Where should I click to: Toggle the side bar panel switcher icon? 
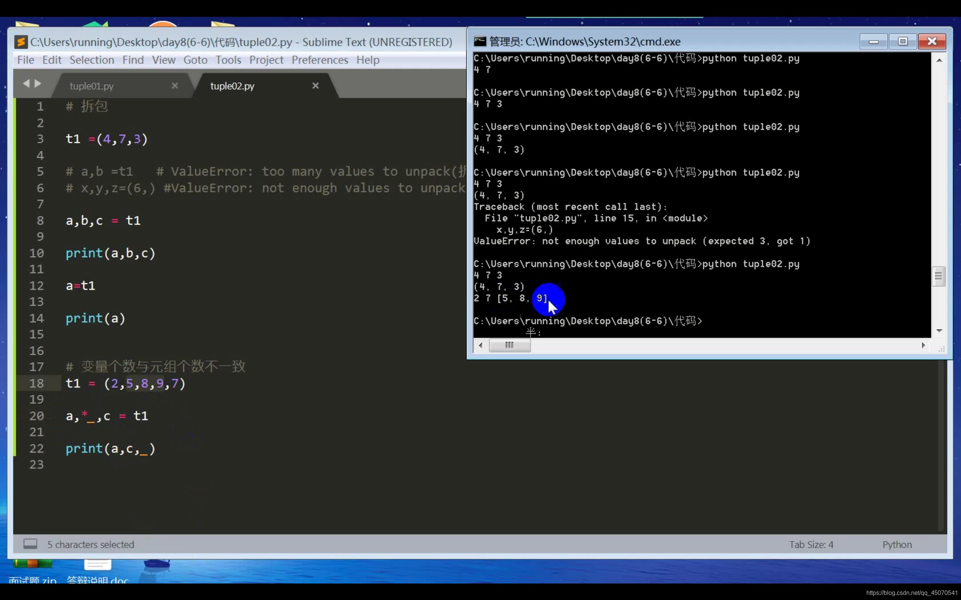30,544
